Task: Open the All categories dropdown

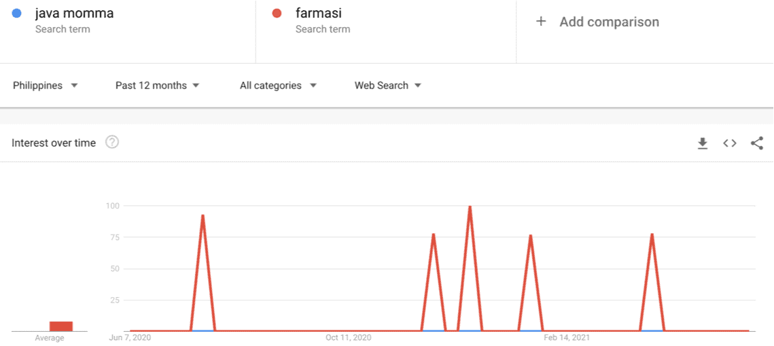Action: [x=278, y=86]
